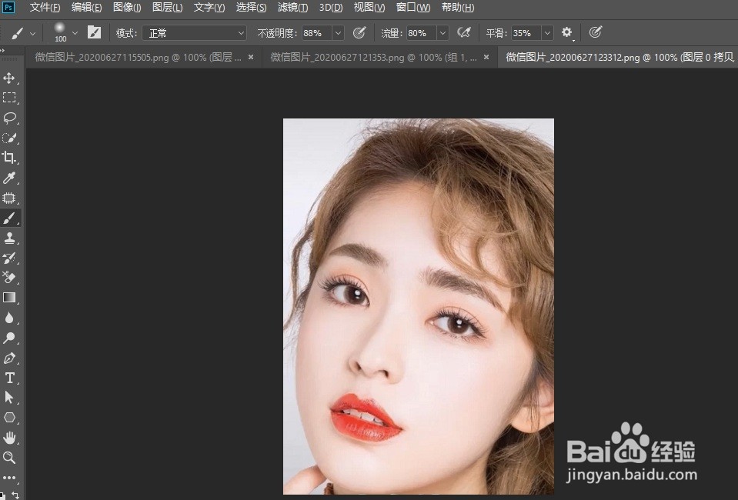Close the 微信图片_20200627121353.png document tab
This screenshot has width=738, height=500.
tap(486, 58)
